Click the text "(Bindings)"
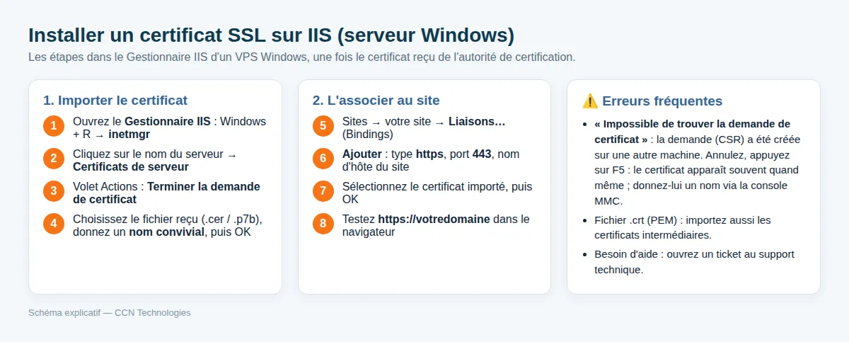The width and height of the screenshot is (849, 342). (x=368, y=134)
